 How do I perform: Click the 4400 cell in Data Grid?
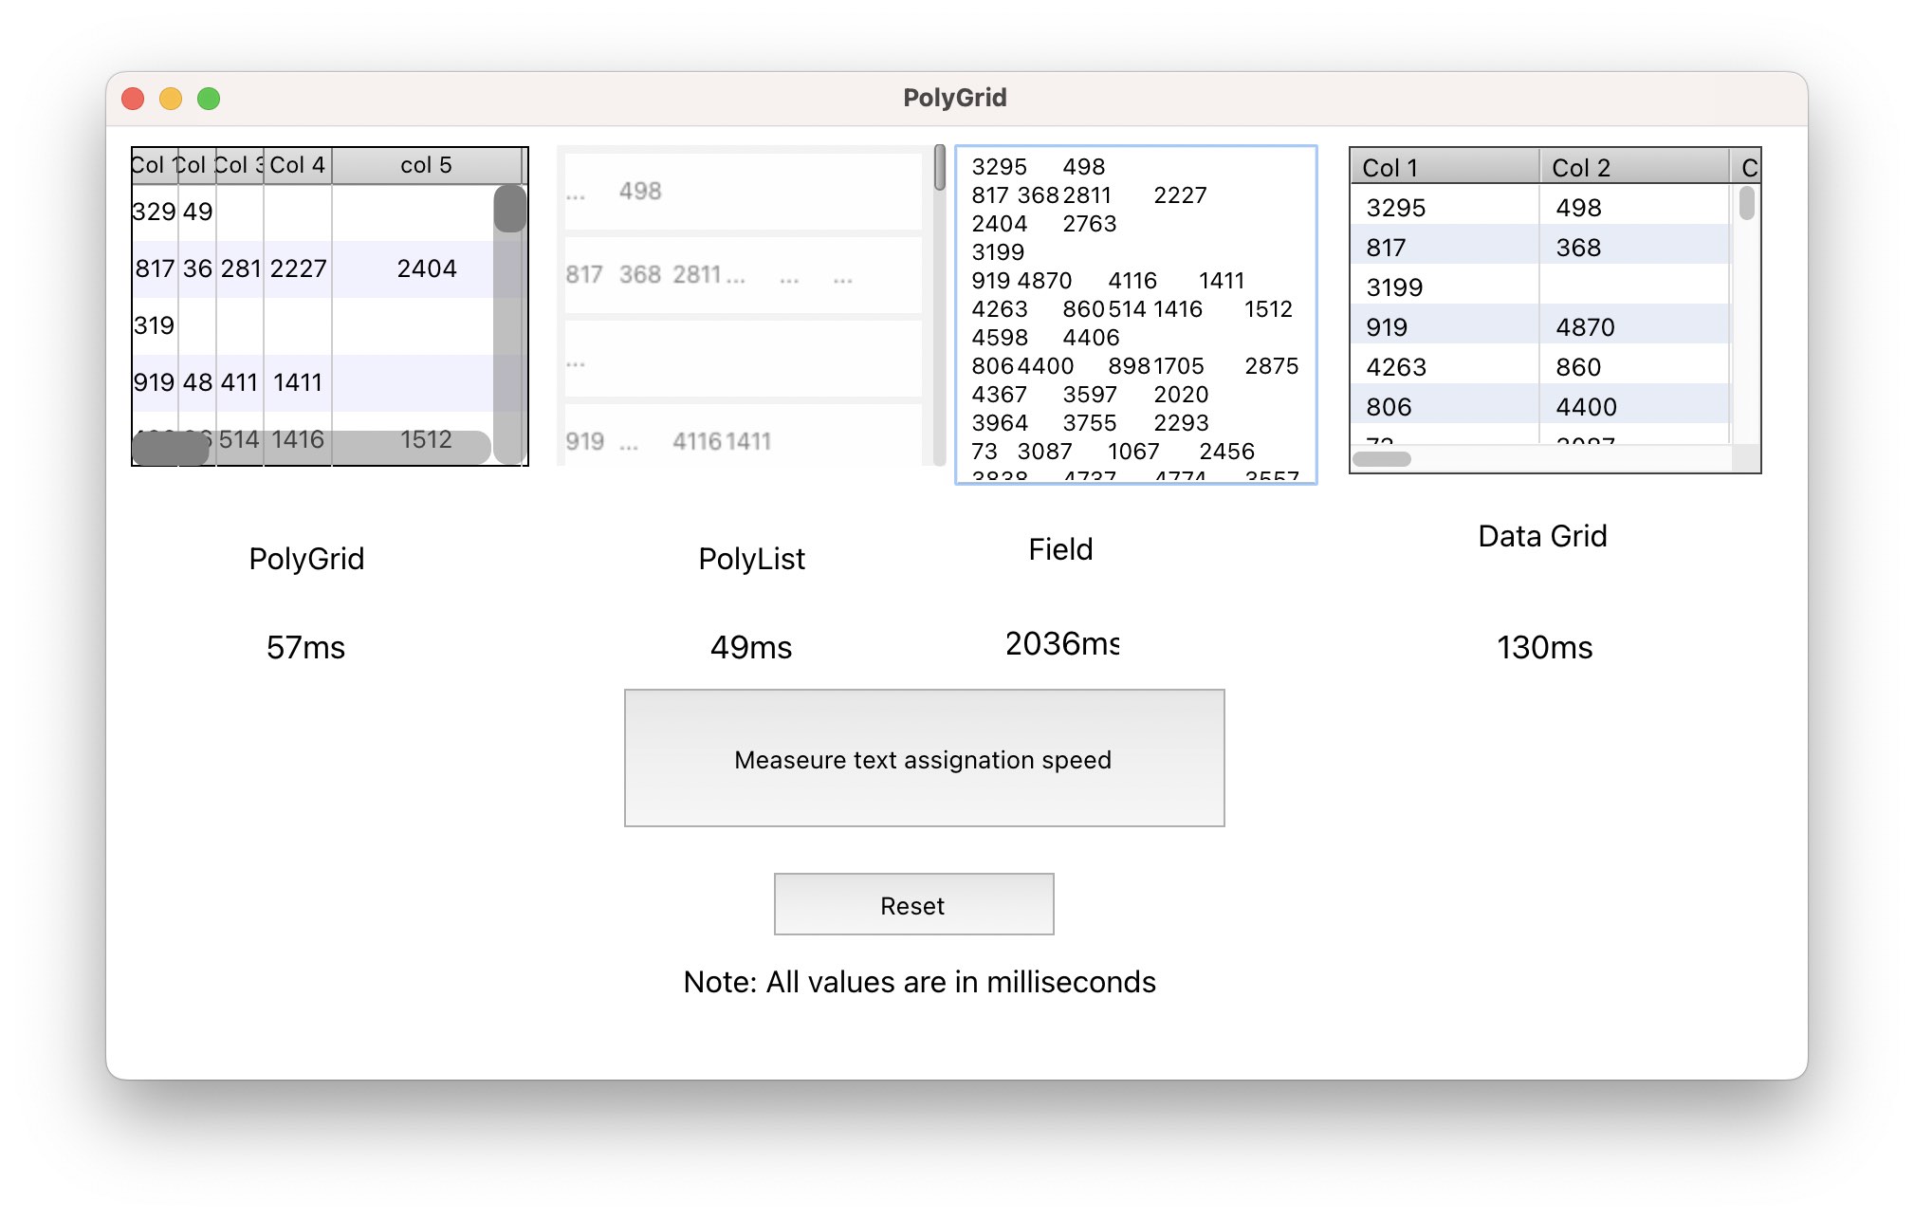point(1586,407)
